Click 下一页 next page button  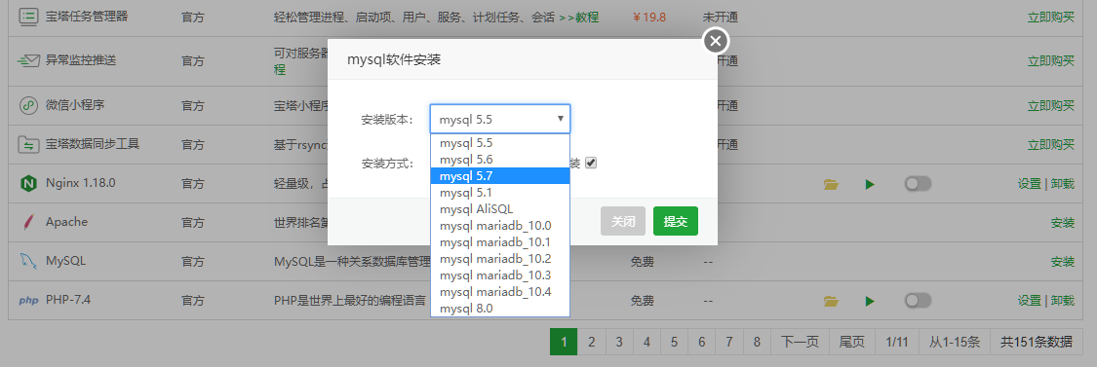(x=800, y=342)
